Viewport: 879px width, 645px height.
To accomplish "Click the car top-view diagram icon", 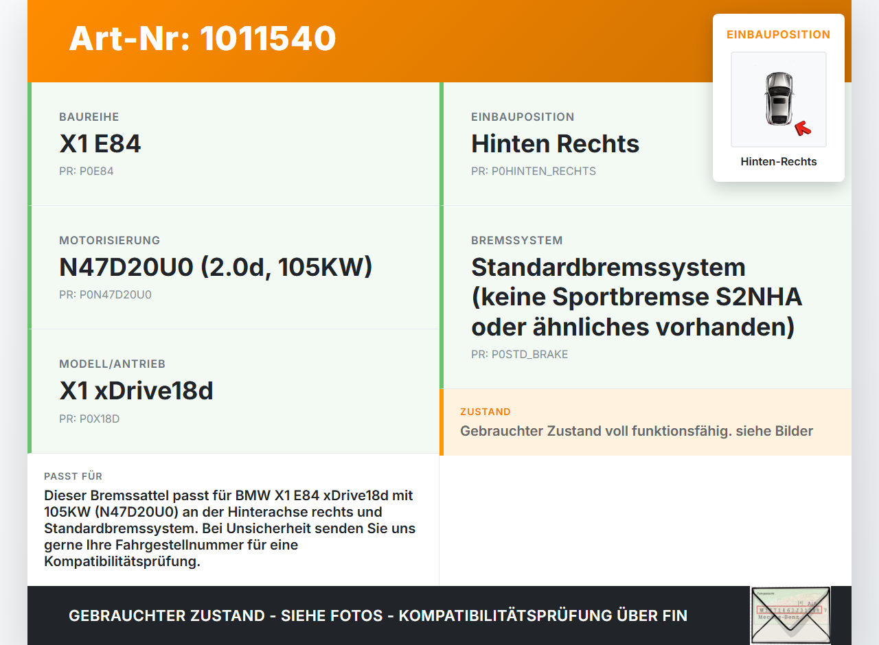I will click(778, 99).
